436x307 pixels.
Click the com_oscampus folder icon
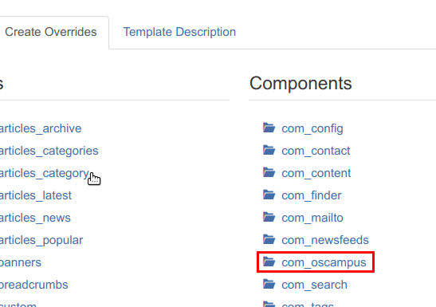pyautogui.click(x=269, y=262)
